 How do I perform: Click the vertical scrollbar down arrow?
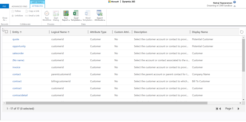[x=243, y=100]
